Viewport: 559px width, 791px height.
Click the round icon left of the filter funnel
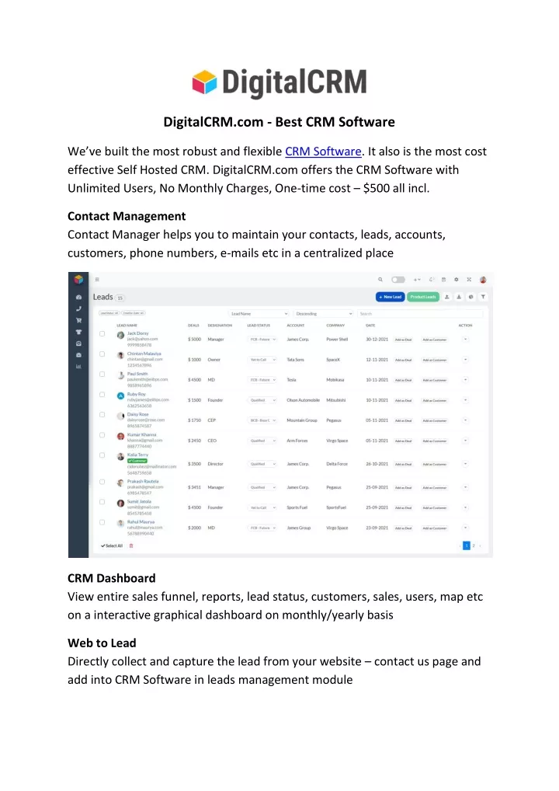click(470, 297)
